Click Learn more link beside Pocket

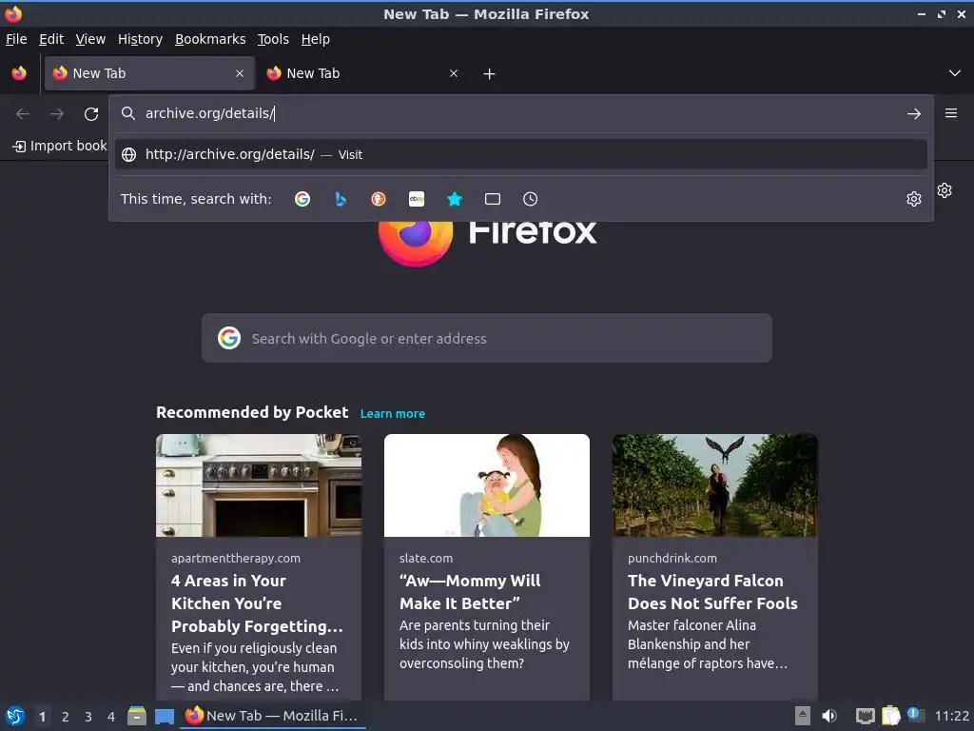(x=393, y=413)
